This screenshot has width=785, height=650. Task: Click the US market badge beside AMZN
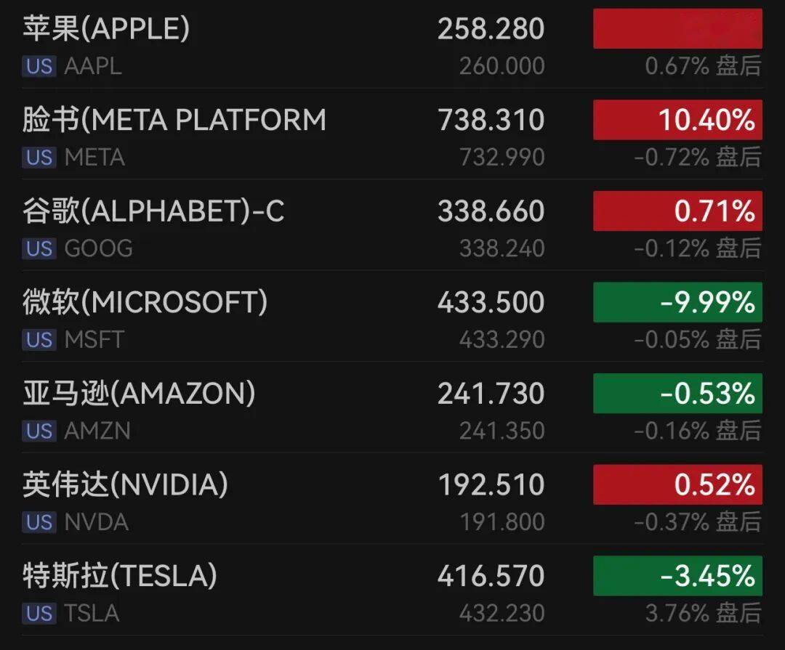point(39,431)
